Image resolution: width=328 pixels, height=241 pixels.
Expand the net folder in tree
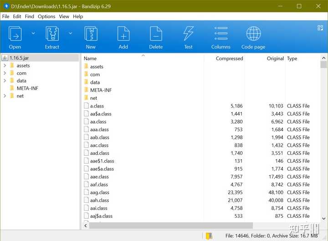[x=5, y=96]
